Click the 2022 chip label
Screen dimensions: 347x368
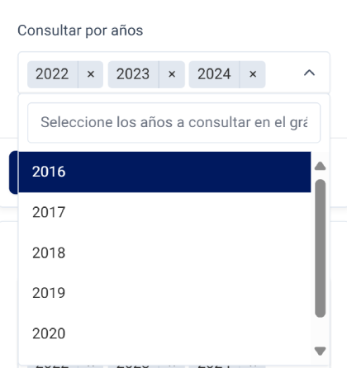[x=52, y=74]
